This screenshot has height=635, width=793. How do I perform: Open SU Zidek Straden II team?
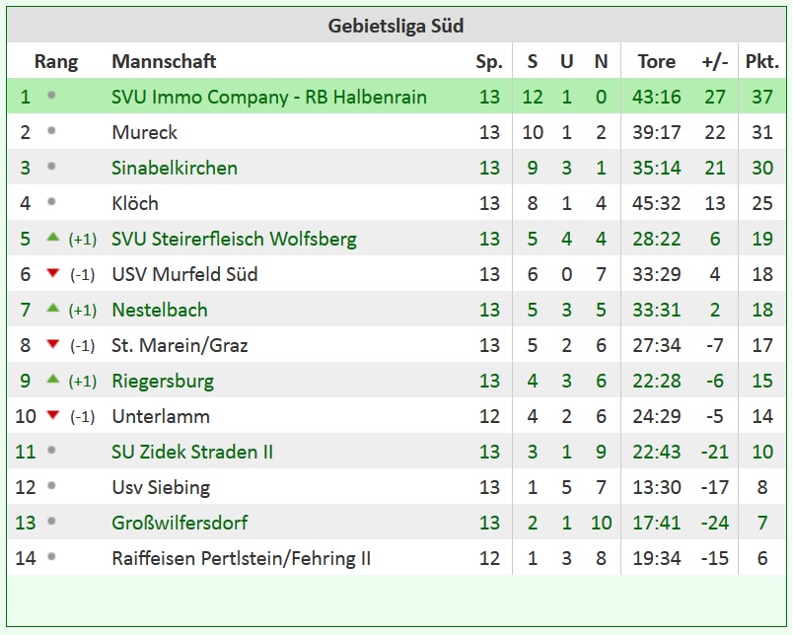(192, 452)
